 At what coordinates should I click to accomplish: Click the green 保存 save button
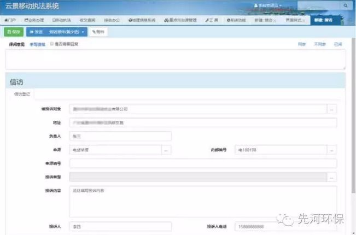click(15, 32)
